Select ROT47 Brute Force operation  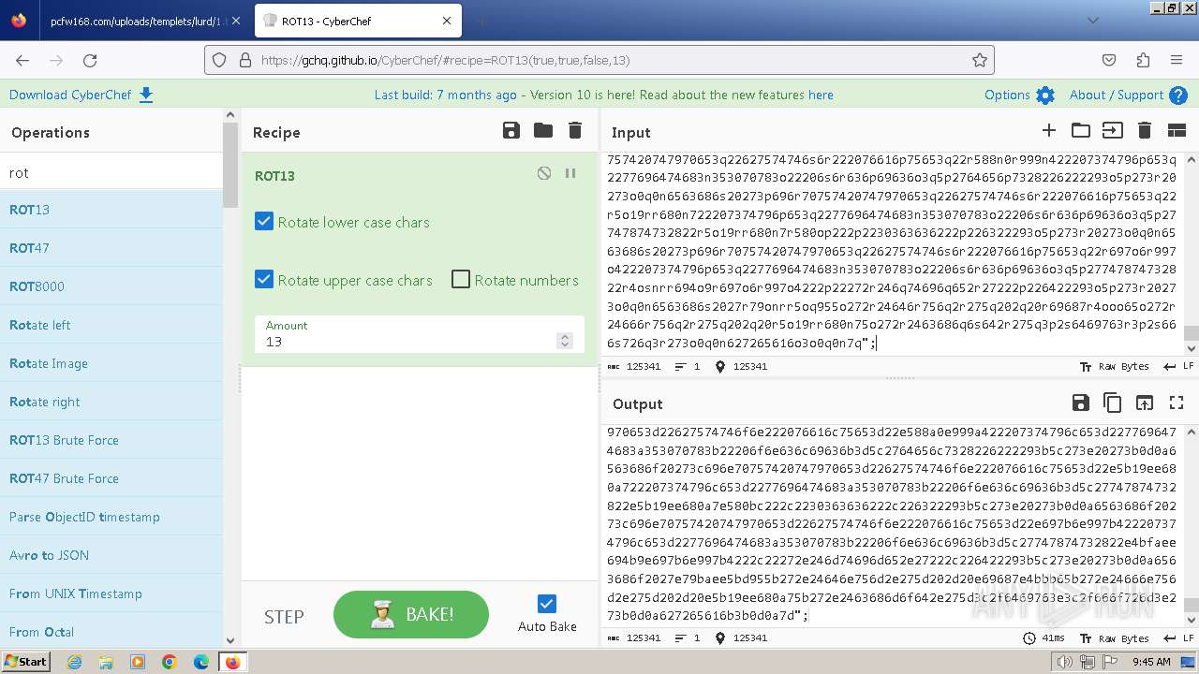pos(111,478)
